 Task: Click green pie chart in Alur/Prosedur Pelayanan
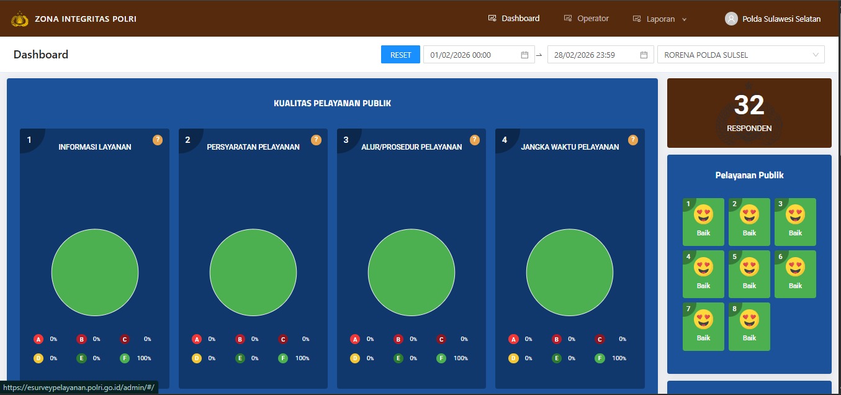point(412,273)
